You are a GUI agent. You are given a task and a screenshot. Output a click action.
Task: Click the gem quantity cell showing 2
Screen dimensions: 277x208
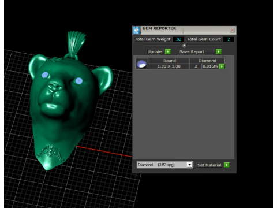point(196,66)
